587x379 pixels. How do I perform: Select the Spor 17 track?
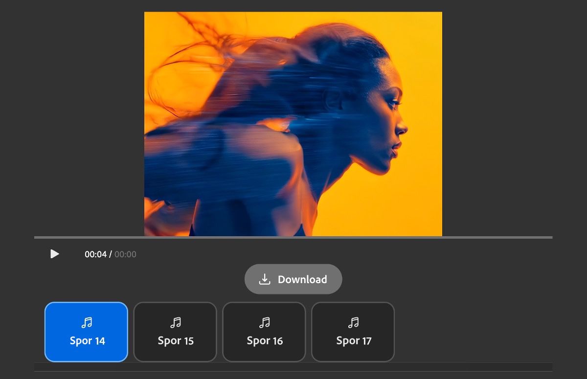(353, 332)
